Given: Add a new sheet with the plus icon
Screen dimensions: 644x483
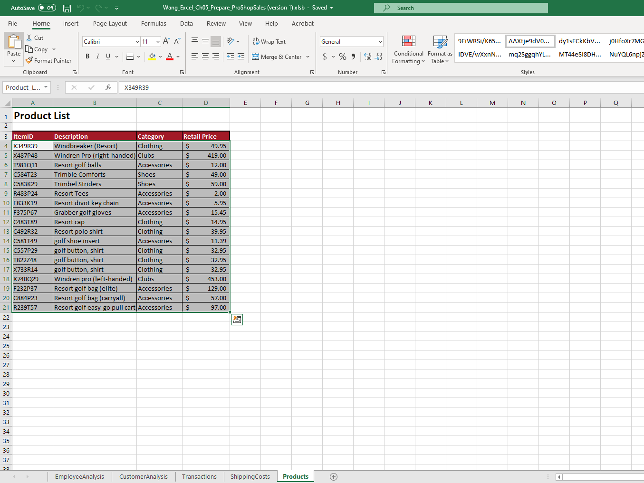Looking at the screenshot, I should tap(334, 477).
